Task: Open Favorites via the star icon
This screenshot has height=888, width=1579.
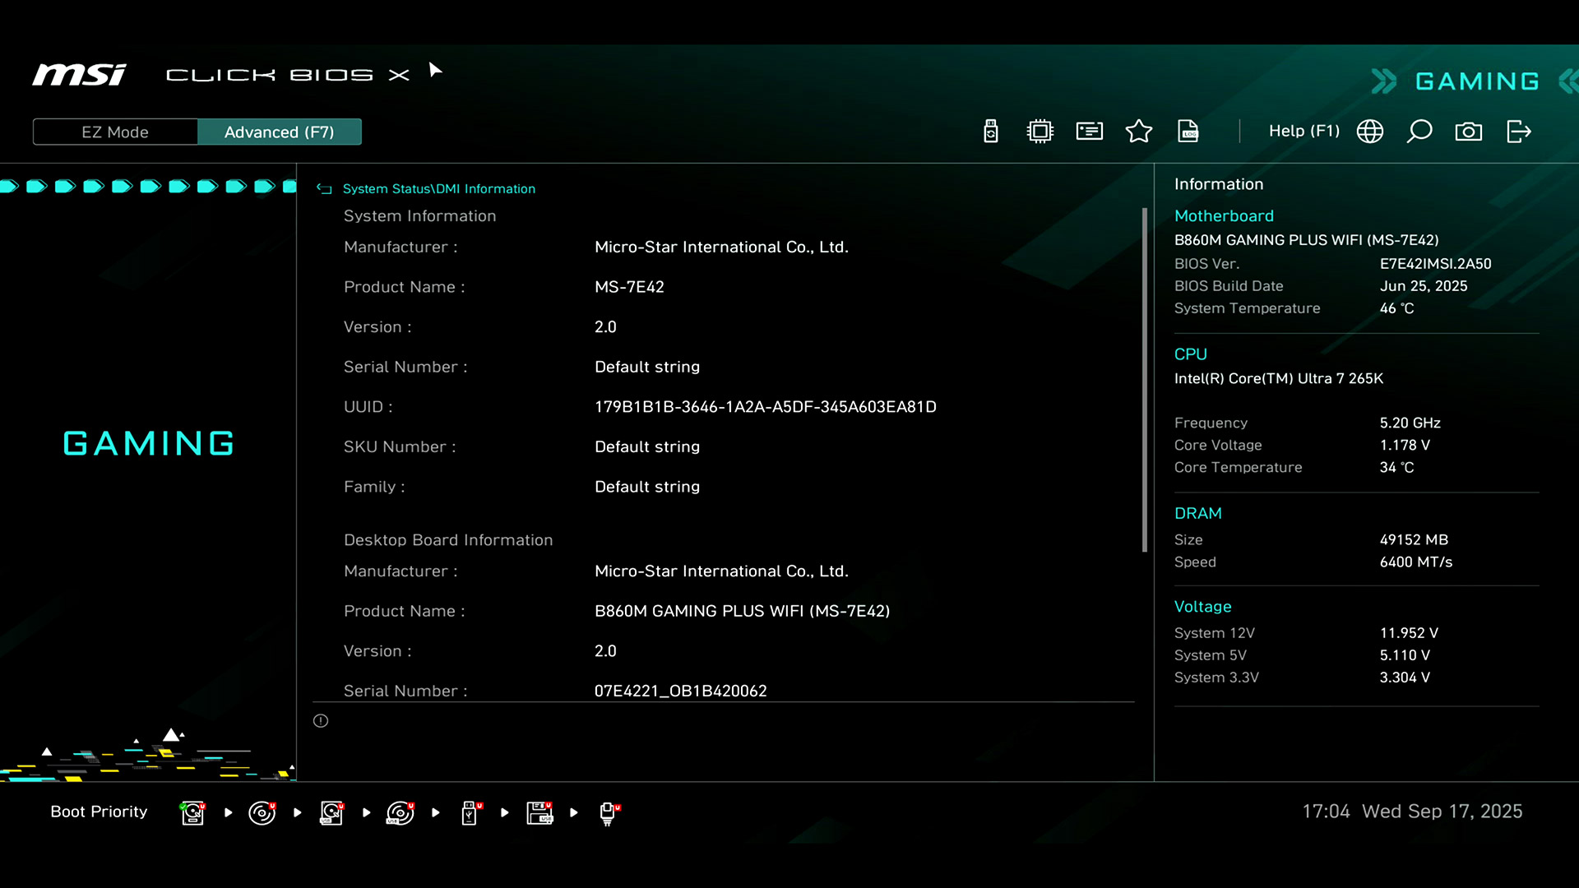Action: (1139, 132)
